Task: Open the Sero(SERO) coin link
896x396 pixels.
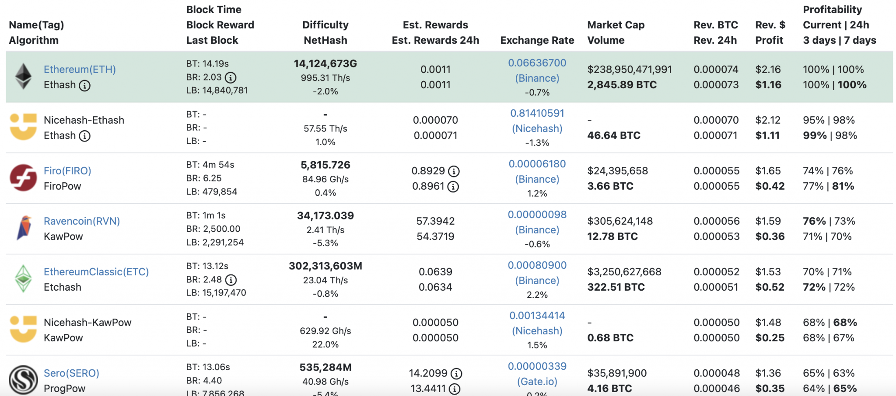Action: (71, 373)
